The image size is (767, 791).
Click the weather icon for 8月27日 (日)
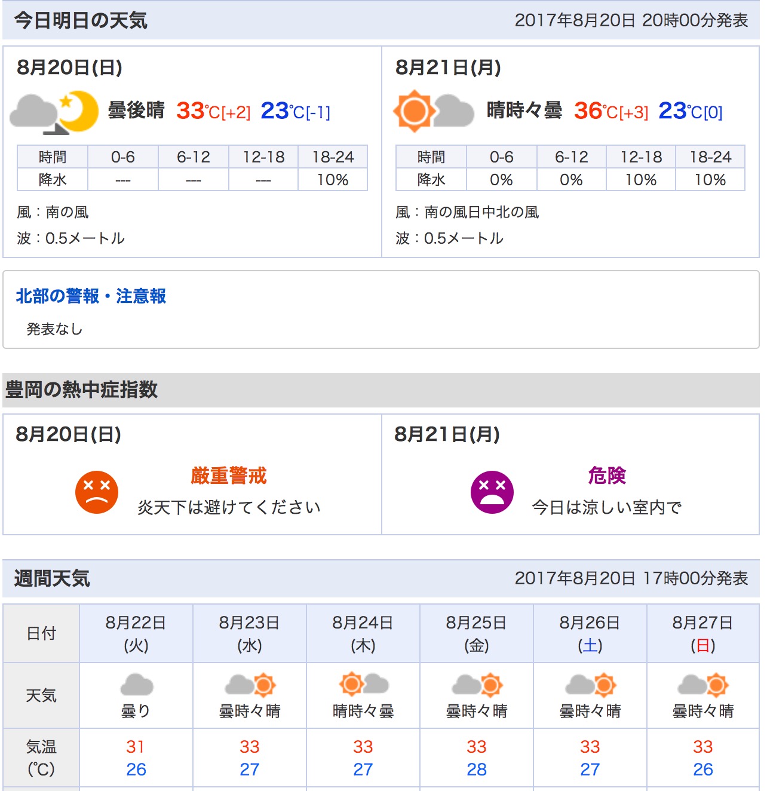pos(703,685)
